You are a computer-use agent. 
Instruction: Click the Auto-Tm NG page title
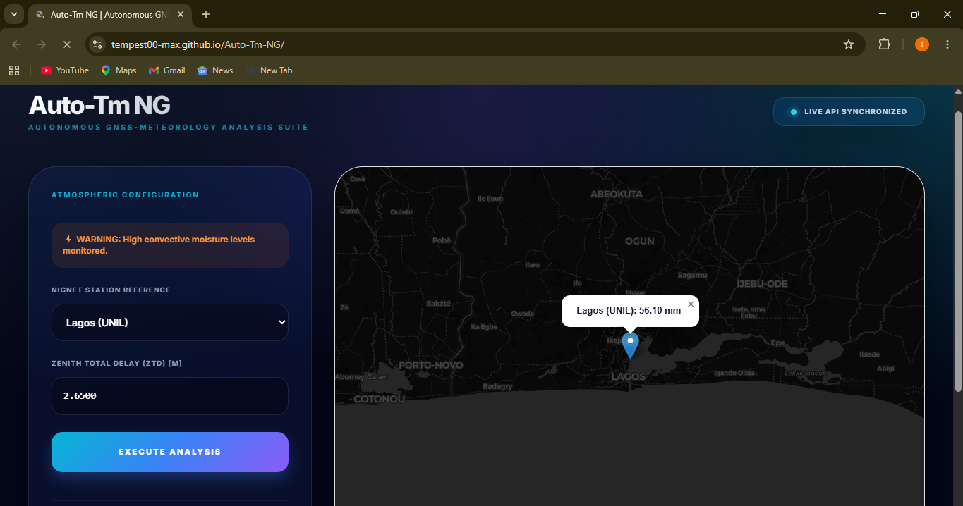99,105
